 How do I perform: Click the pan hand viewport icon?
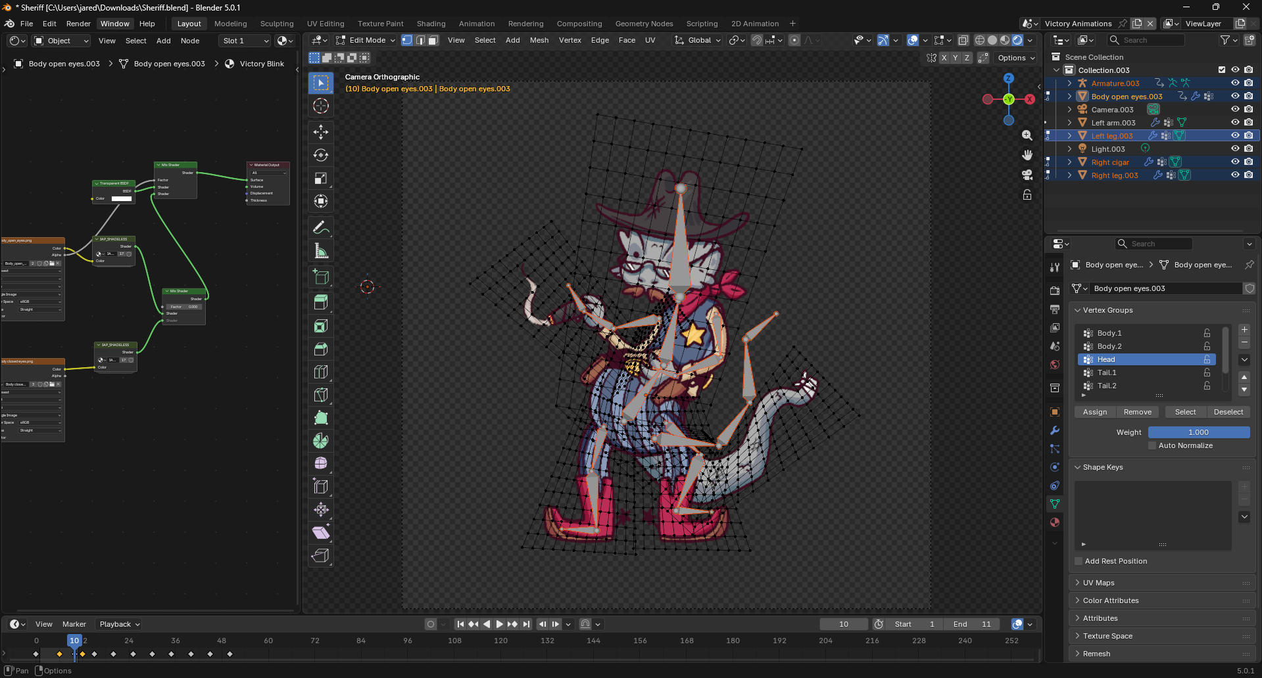coord(1027,155)
